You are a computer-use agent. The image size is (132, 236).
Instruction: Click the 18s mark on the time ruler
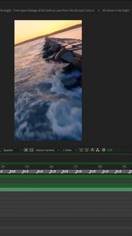click(x=100, y=166)
